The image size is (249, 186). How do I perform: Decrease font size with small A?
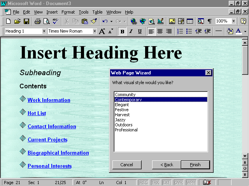coord(111,31)
